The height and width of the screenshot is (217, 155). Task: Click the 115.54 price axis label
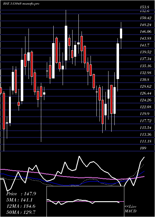pos(146,128)
